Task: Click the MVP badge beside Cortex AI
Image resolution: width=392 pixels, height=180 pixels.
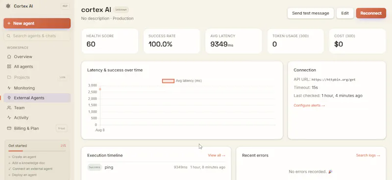Action: tap(65, 6)
